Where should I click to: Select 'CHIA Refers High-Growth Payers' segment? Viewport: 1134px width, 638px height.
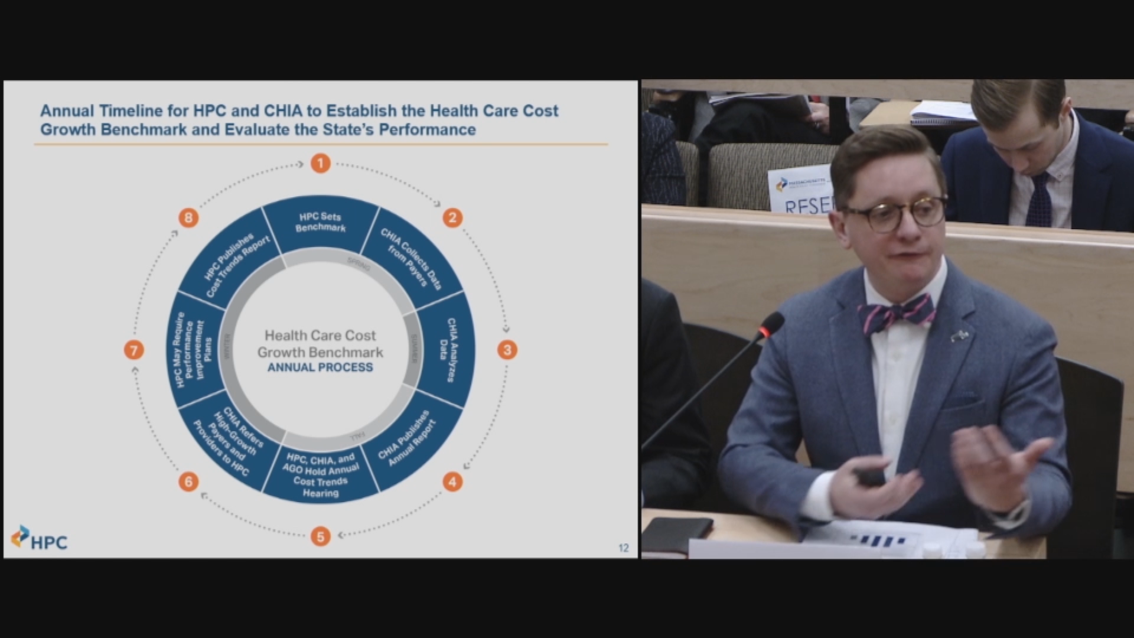pyautogui.click(x=229, y=441)
